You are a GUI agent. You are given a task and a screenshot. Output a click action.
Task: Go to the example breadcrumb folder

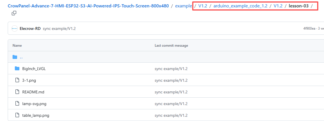click(x=183, y=6)
